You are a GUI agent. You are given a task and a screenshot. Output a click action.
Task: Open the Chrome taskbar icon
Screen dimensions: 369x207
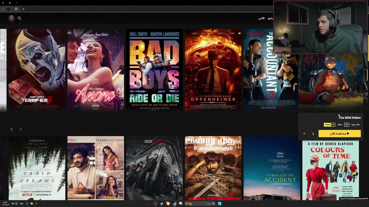tap(174, 204)
